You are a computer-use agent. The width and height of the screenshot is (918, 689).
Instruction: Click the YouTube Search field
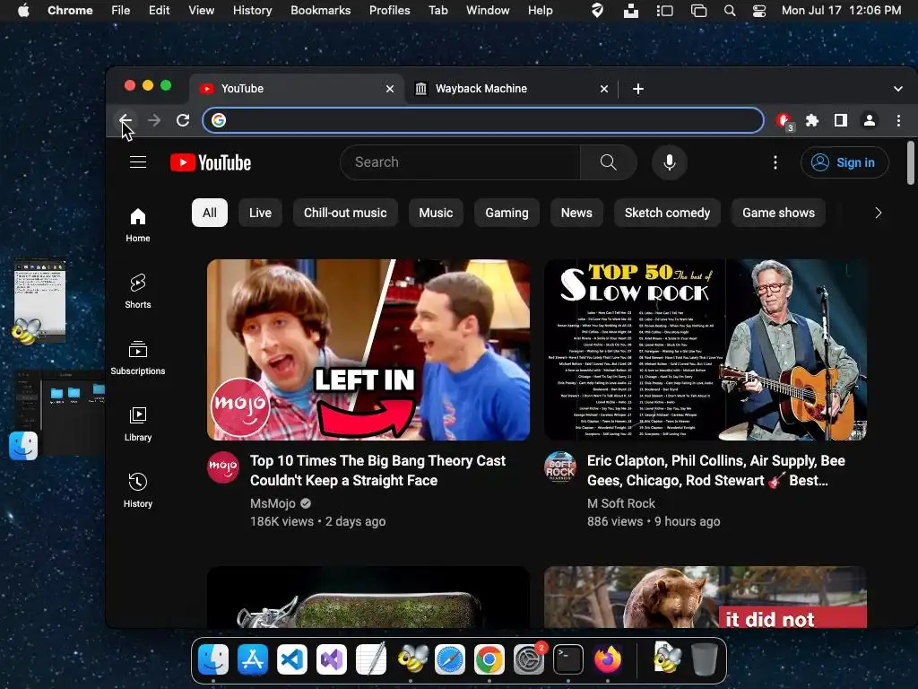click(x=460, y=162)
